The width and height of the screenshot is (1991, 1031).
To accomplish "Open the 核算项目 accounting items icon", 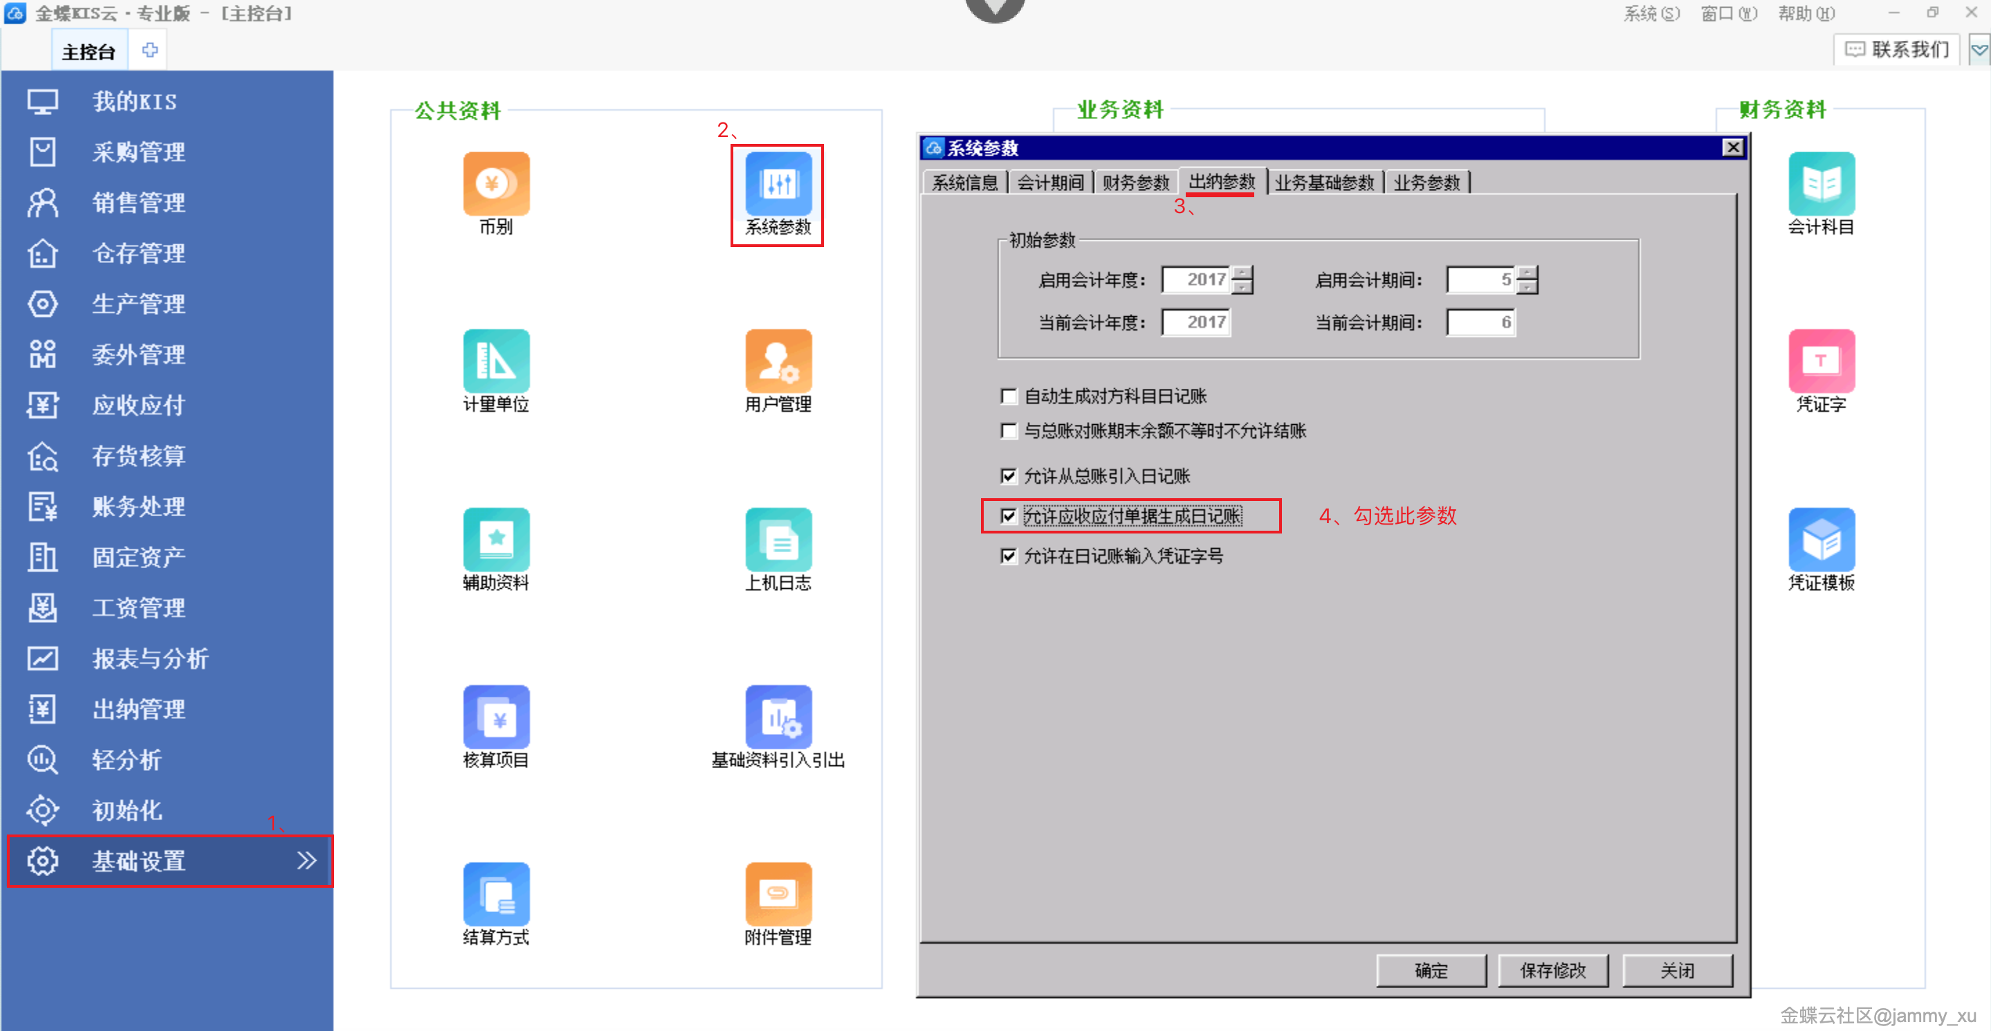I will (495, 718).
